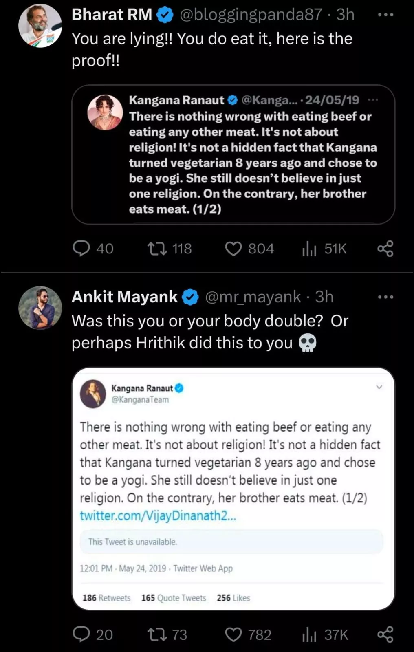The image size is (414, 652).
Task: Retweet Bharat RM's post
Action: [157, 248]
